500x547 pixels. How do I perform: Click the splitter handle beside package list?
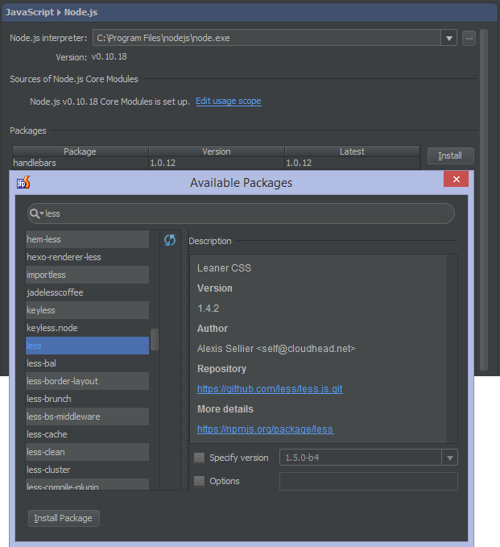point(185,360)
